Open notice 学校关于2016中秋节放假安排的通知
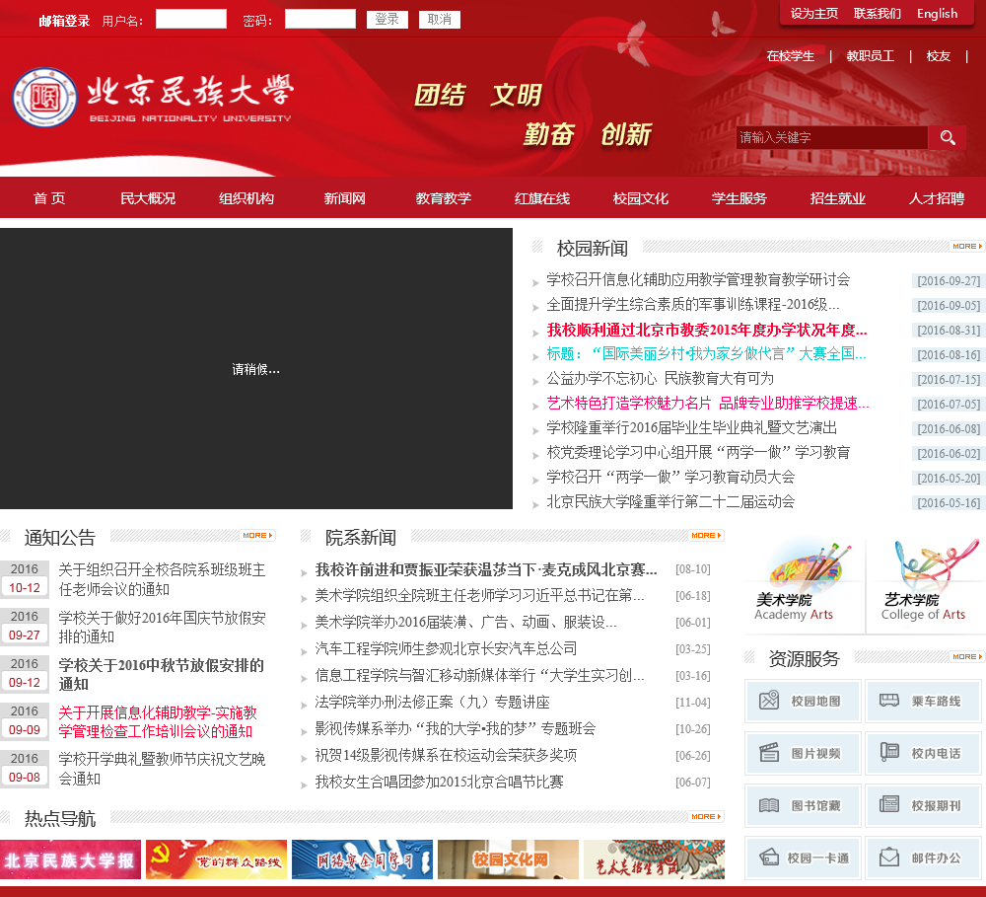986x897 pixels. (162, 674)
